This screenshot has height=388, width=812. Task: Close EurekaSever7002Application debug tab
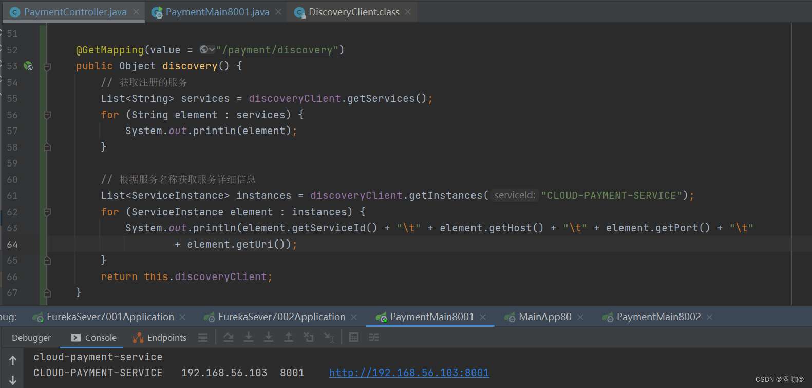pos(354,317)
